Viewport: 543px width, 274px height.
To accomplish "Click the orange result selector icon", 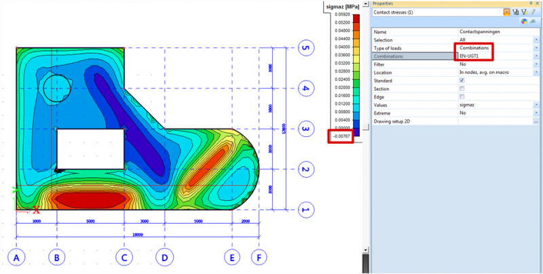I will (x=506, y=12).
